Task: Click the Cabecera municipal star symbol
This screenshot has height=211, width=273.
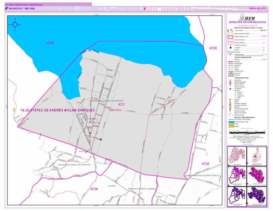Action: click(x=230, y=45)
